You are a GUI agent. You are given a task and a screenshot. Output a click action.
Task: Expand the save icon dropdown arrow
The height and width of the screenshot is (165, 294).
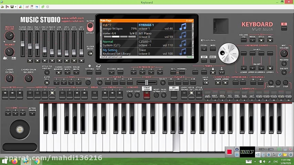[16, 7]
